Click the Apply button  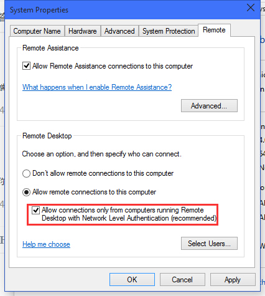coord(233,280)
